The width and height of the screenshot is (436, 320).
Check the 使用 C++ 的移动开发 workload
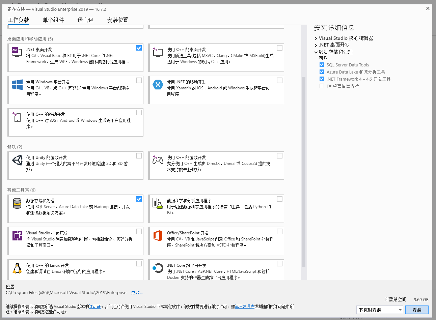[x=139, y=113]
